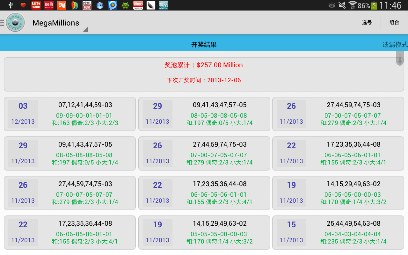The width and height of the screenshot is (408, 255).
Task: Tap the NetEase 163 notification icon
Action: [x=48, y=5]
